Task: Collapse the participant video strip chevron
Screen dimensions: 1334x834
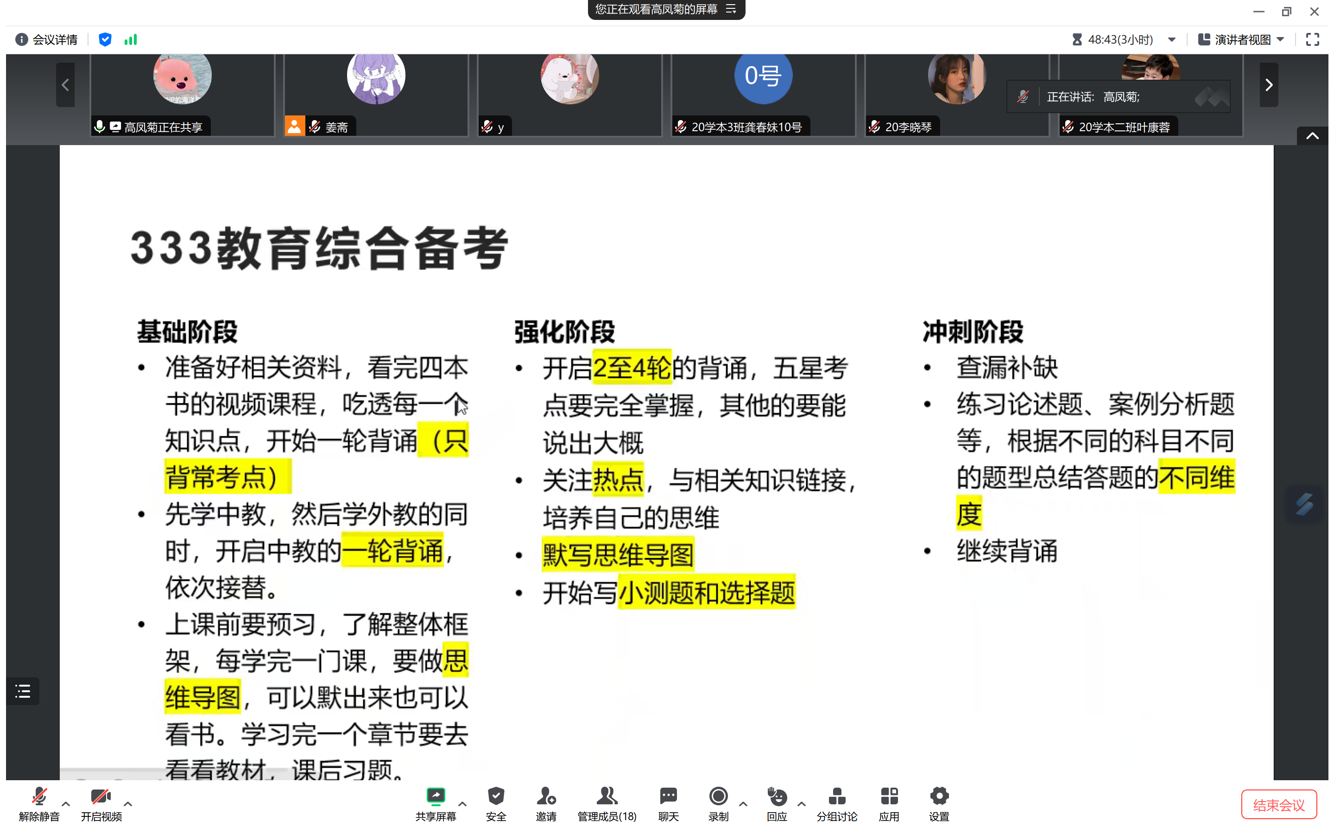Action: [1312, 136]
